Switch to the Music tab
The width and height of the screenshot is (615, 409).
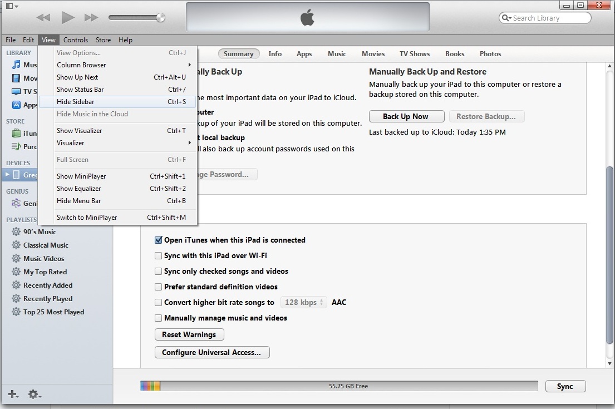tap(337, 54)
